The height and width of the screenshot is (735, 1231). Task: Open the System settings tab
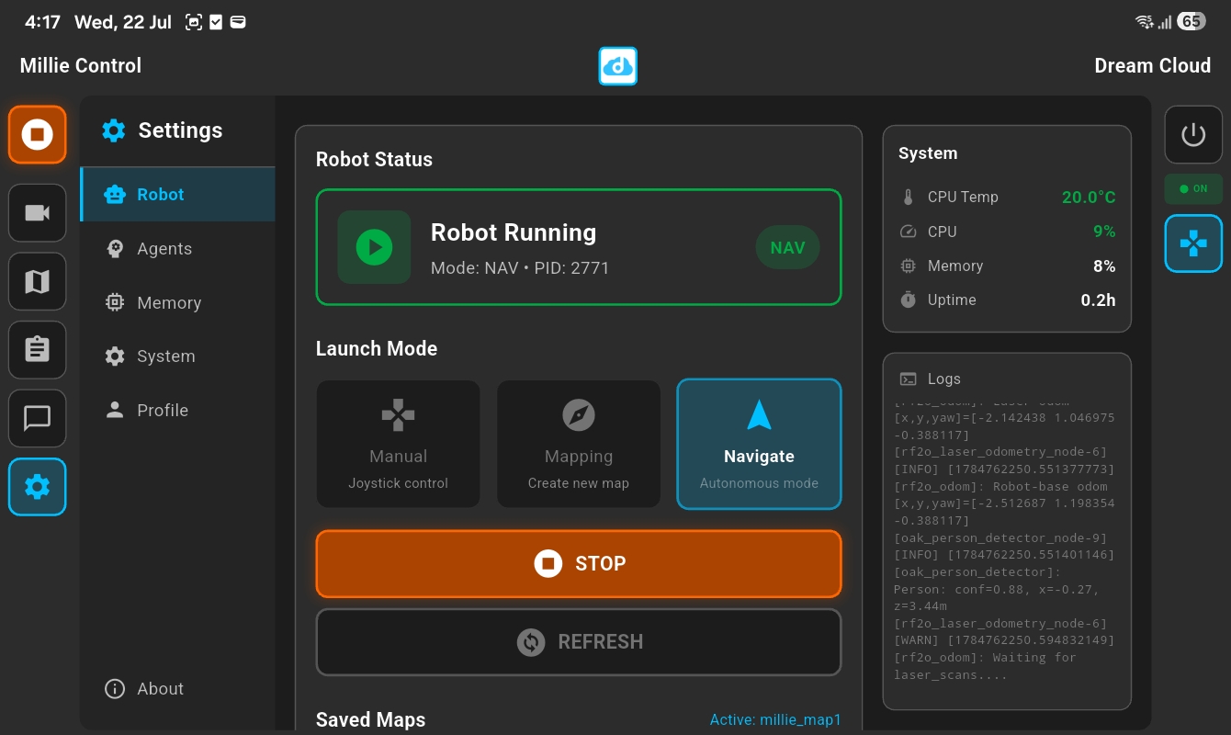click(x=178, y=356)
